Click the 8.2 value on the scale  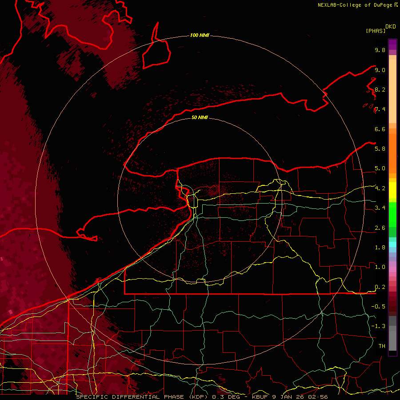tap(380, 89)
